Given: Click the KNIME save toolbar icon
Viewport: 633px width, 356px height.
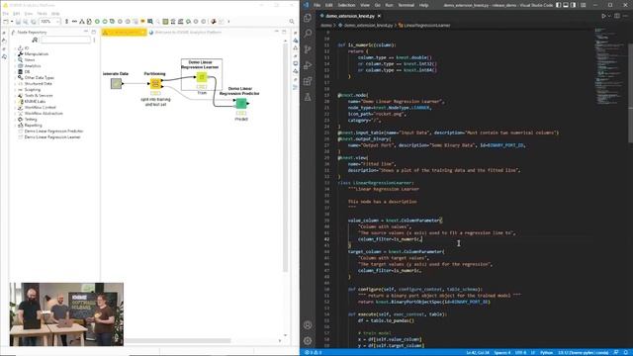Looking at the screenshot, I should (18, 22).
